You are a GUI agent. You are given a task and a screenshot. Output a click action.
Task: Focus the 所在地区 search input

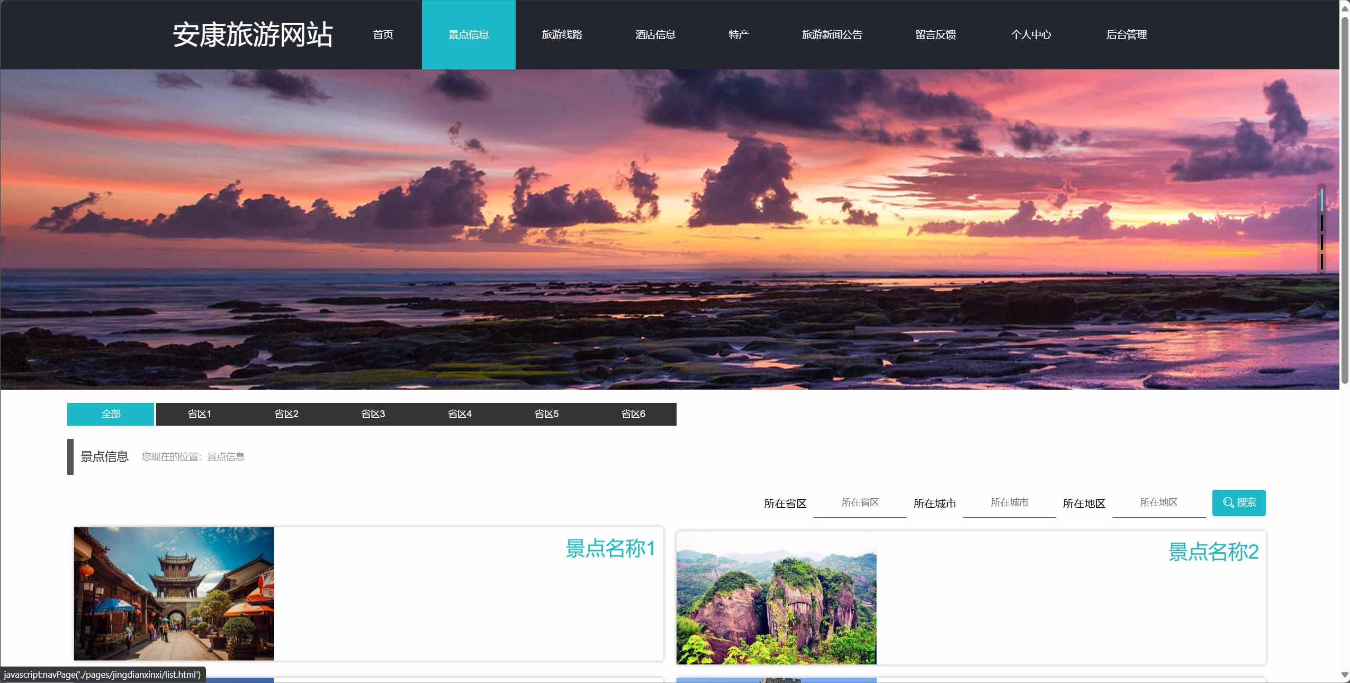(1158, 502)
